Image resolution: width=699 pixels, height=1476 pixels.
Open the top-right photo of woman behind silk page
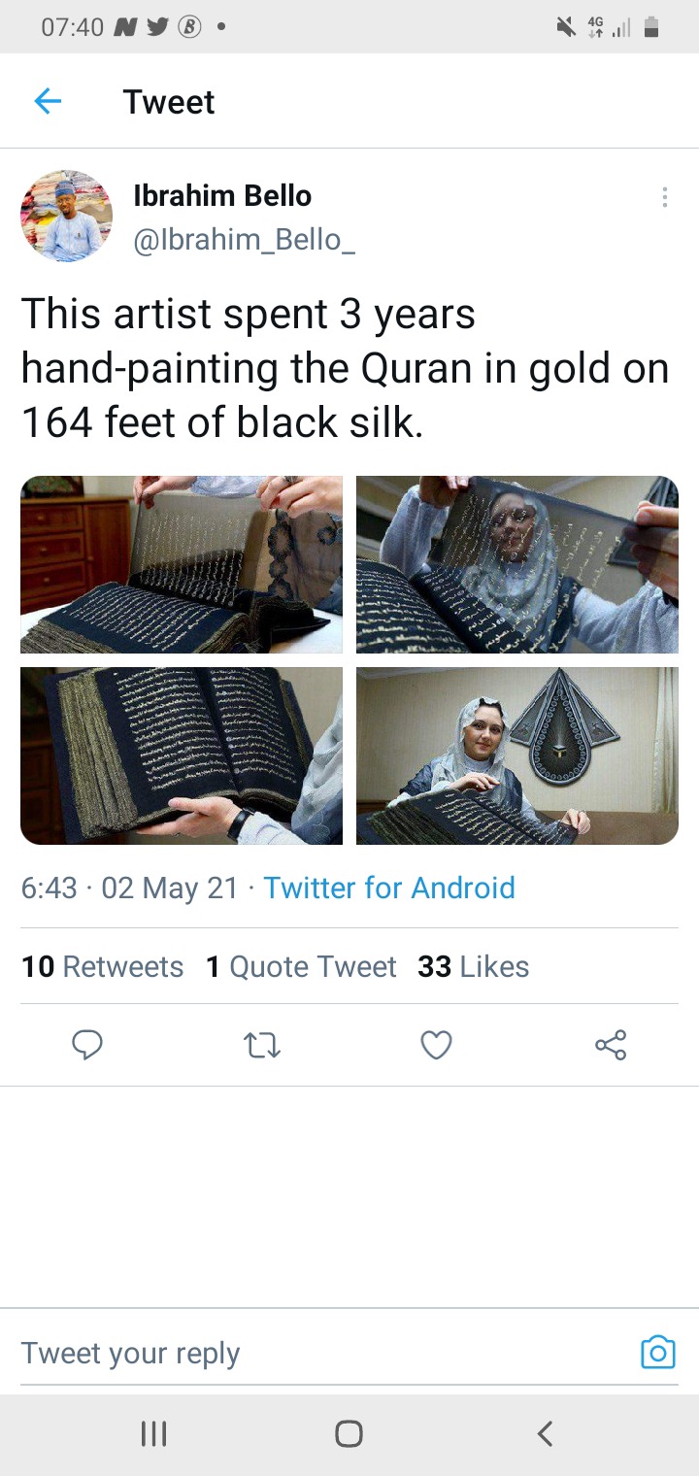(517, 564)
